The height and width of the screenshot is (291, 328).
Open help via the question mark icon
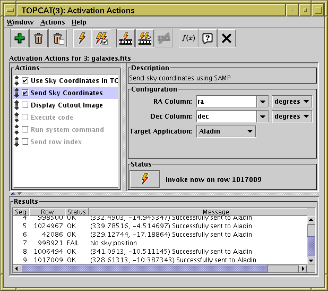(x=208, y=39)
